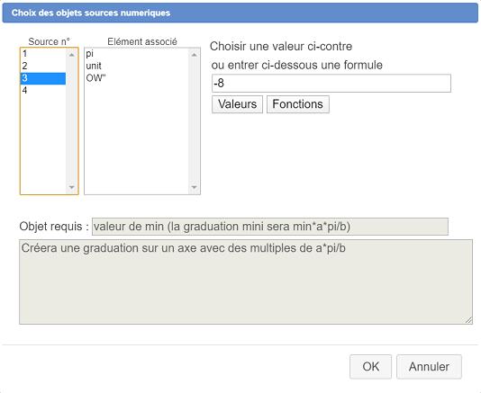Click up arrow of Source n° scrollbar

(x=72, y=55)
